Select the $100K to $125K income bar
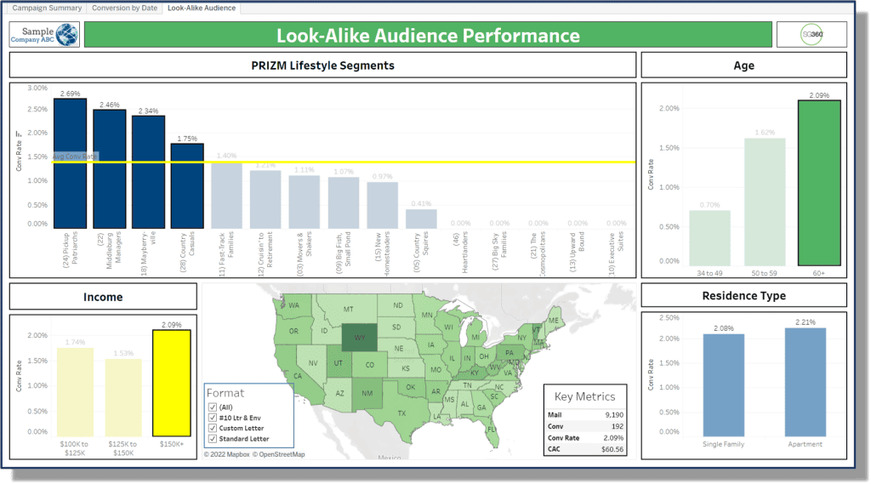Viewport: 871px width, 484px height. [x=75, y=392]
